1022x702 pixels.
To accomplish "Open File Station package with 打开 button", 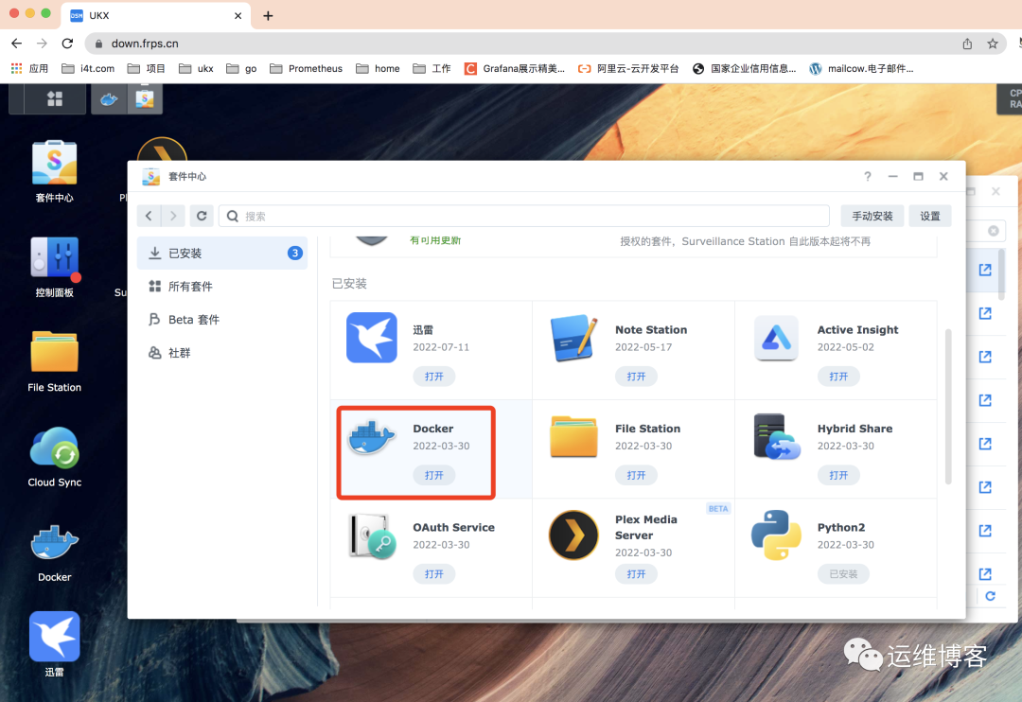I will (636, 475).
